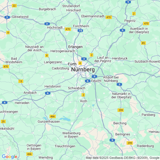
Task: Click the A3 shield beside Geiselwind
Action: pyautogui.click(x=7, y=17)
